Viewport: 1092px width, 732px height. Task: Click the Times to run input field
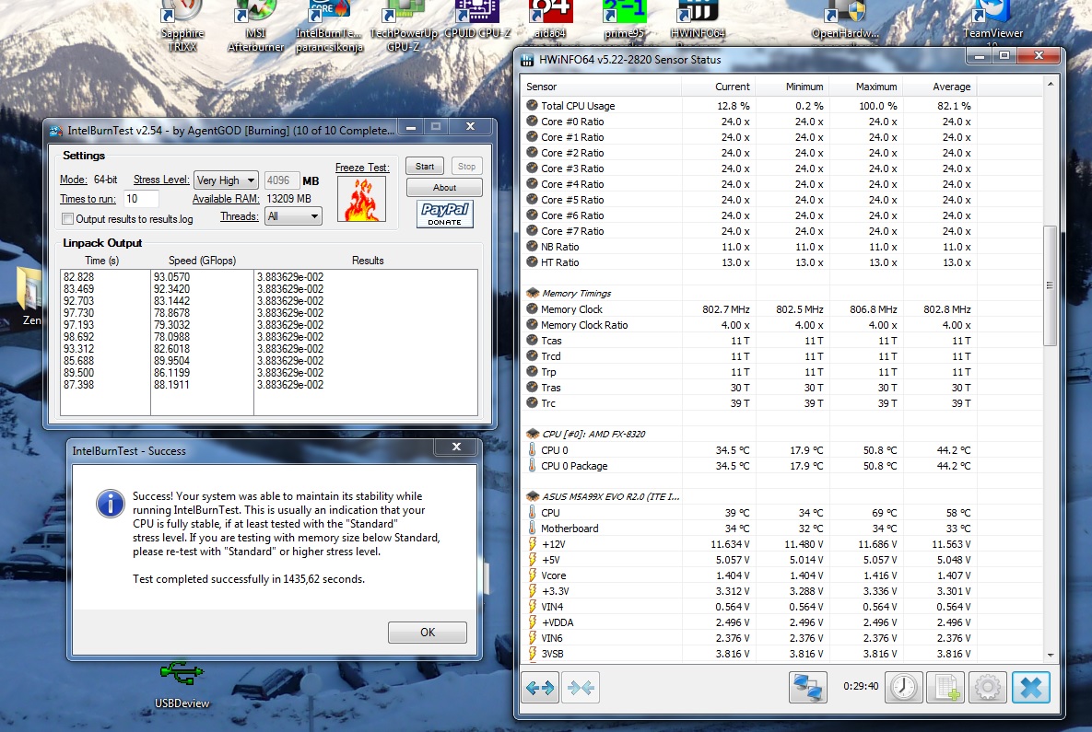point(141,199)
